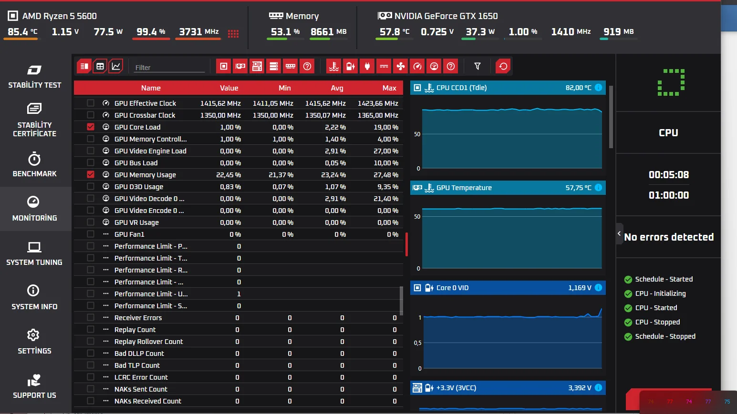This screenshot has width=737, height=414.
Task: Open the Benchmark section
Action: (35, 165)
